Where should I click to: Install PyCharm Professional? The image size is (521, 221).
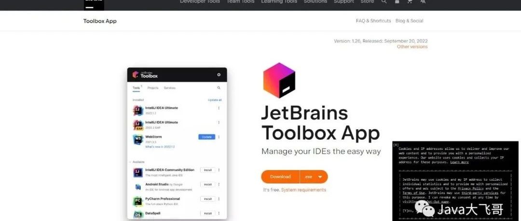pyautogui.click(x=207, y=199)
